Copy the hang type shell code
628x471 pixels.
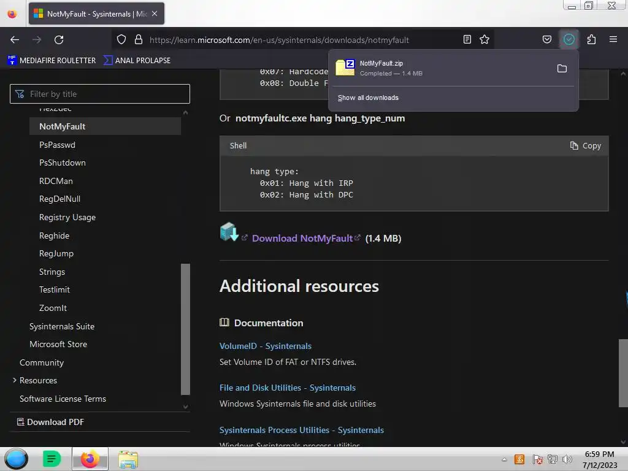point(586,146)
